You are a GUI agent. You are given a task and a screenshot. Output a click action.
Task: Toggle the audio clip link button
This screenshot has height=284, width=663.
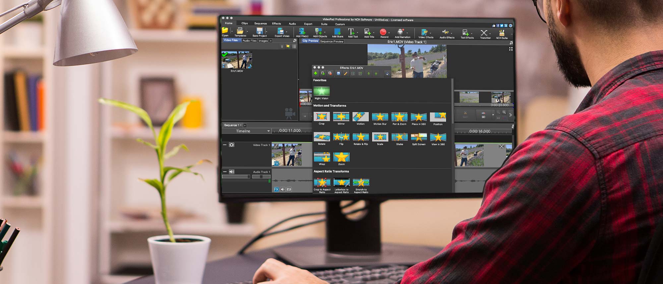(x=289, y=189)
